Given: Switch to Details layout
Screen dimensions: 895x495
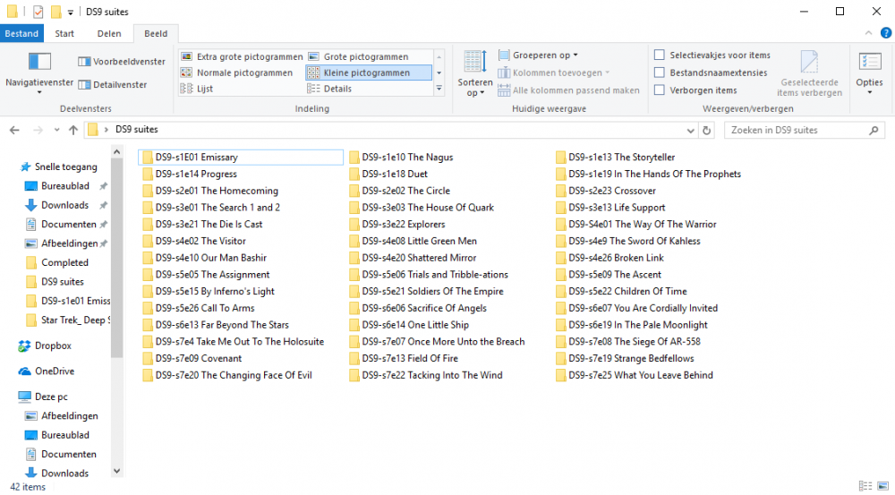Looking at the screenshot, I should click(330, 89).
